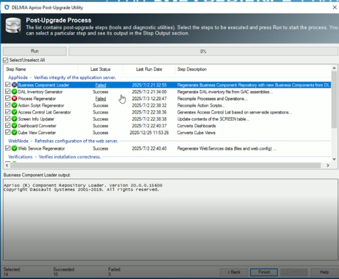Click the date 2020/12/25 11:53:26 cell
This screenshot has height=279, width=339.
(x=149, y=133)
